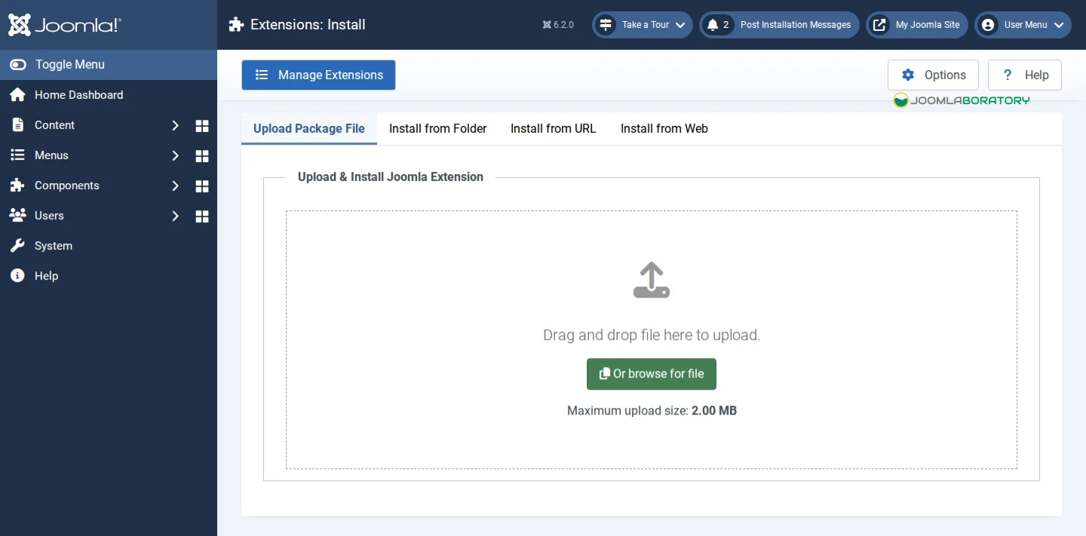1086x536 pixels.
Task: Expand the Content submenu chevron
Action: tap(175, 125)
